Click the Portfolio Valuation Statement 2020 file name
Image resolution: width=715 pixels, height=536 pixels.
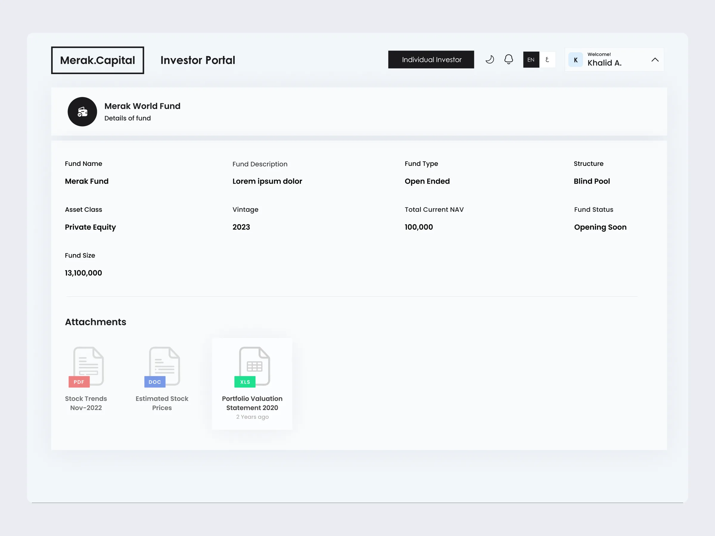(x=252, y=403)
